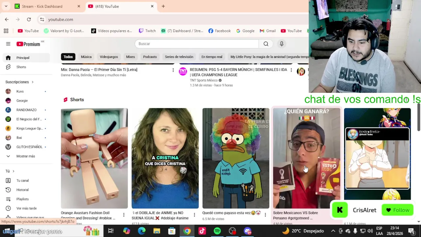
Task: Expand the Tú section chevron
Action: coord(13,171)
